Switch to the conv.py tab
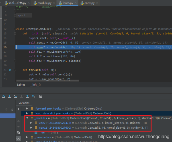This screenshot has height=142, width=172. point(88,3)
